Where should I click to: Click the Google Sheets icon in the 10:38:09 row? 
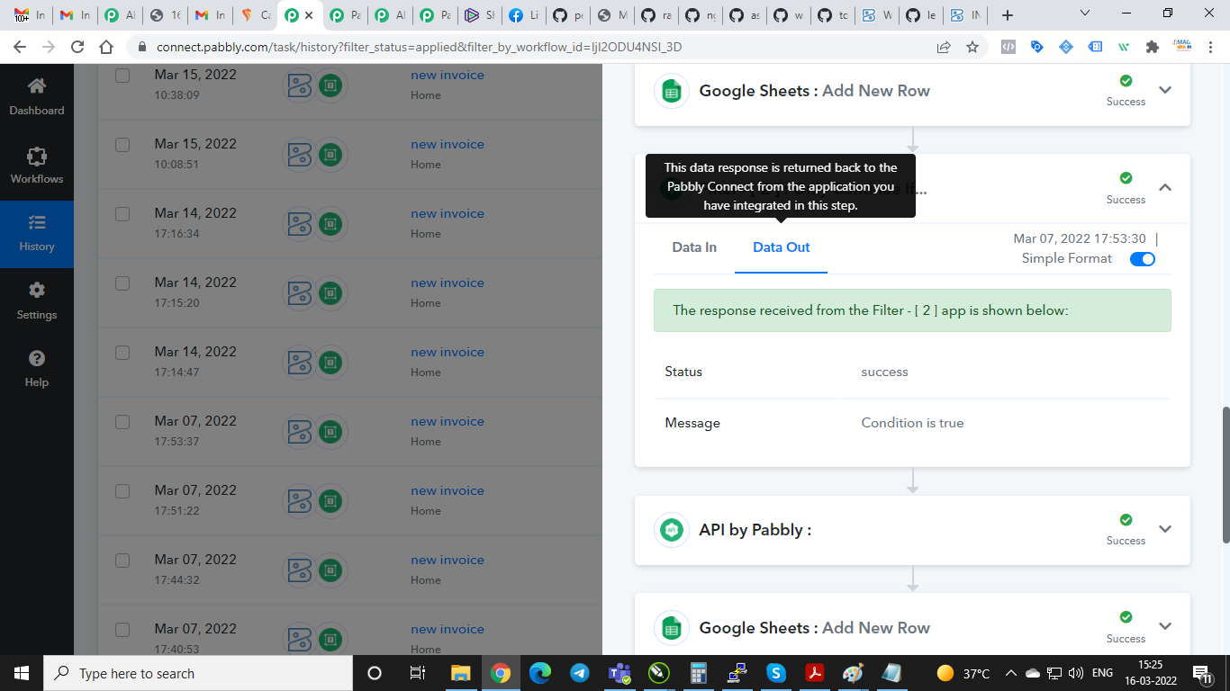[331, 85]
